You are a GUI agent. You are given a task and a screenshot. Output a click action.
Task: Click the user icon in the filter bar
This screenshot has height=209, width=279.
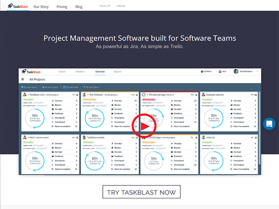coord(43,87)
